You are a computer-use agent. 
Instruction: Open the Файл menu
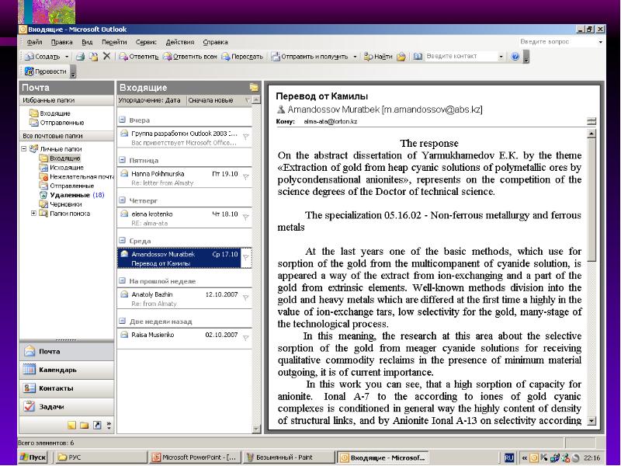[x=34, y=42]
